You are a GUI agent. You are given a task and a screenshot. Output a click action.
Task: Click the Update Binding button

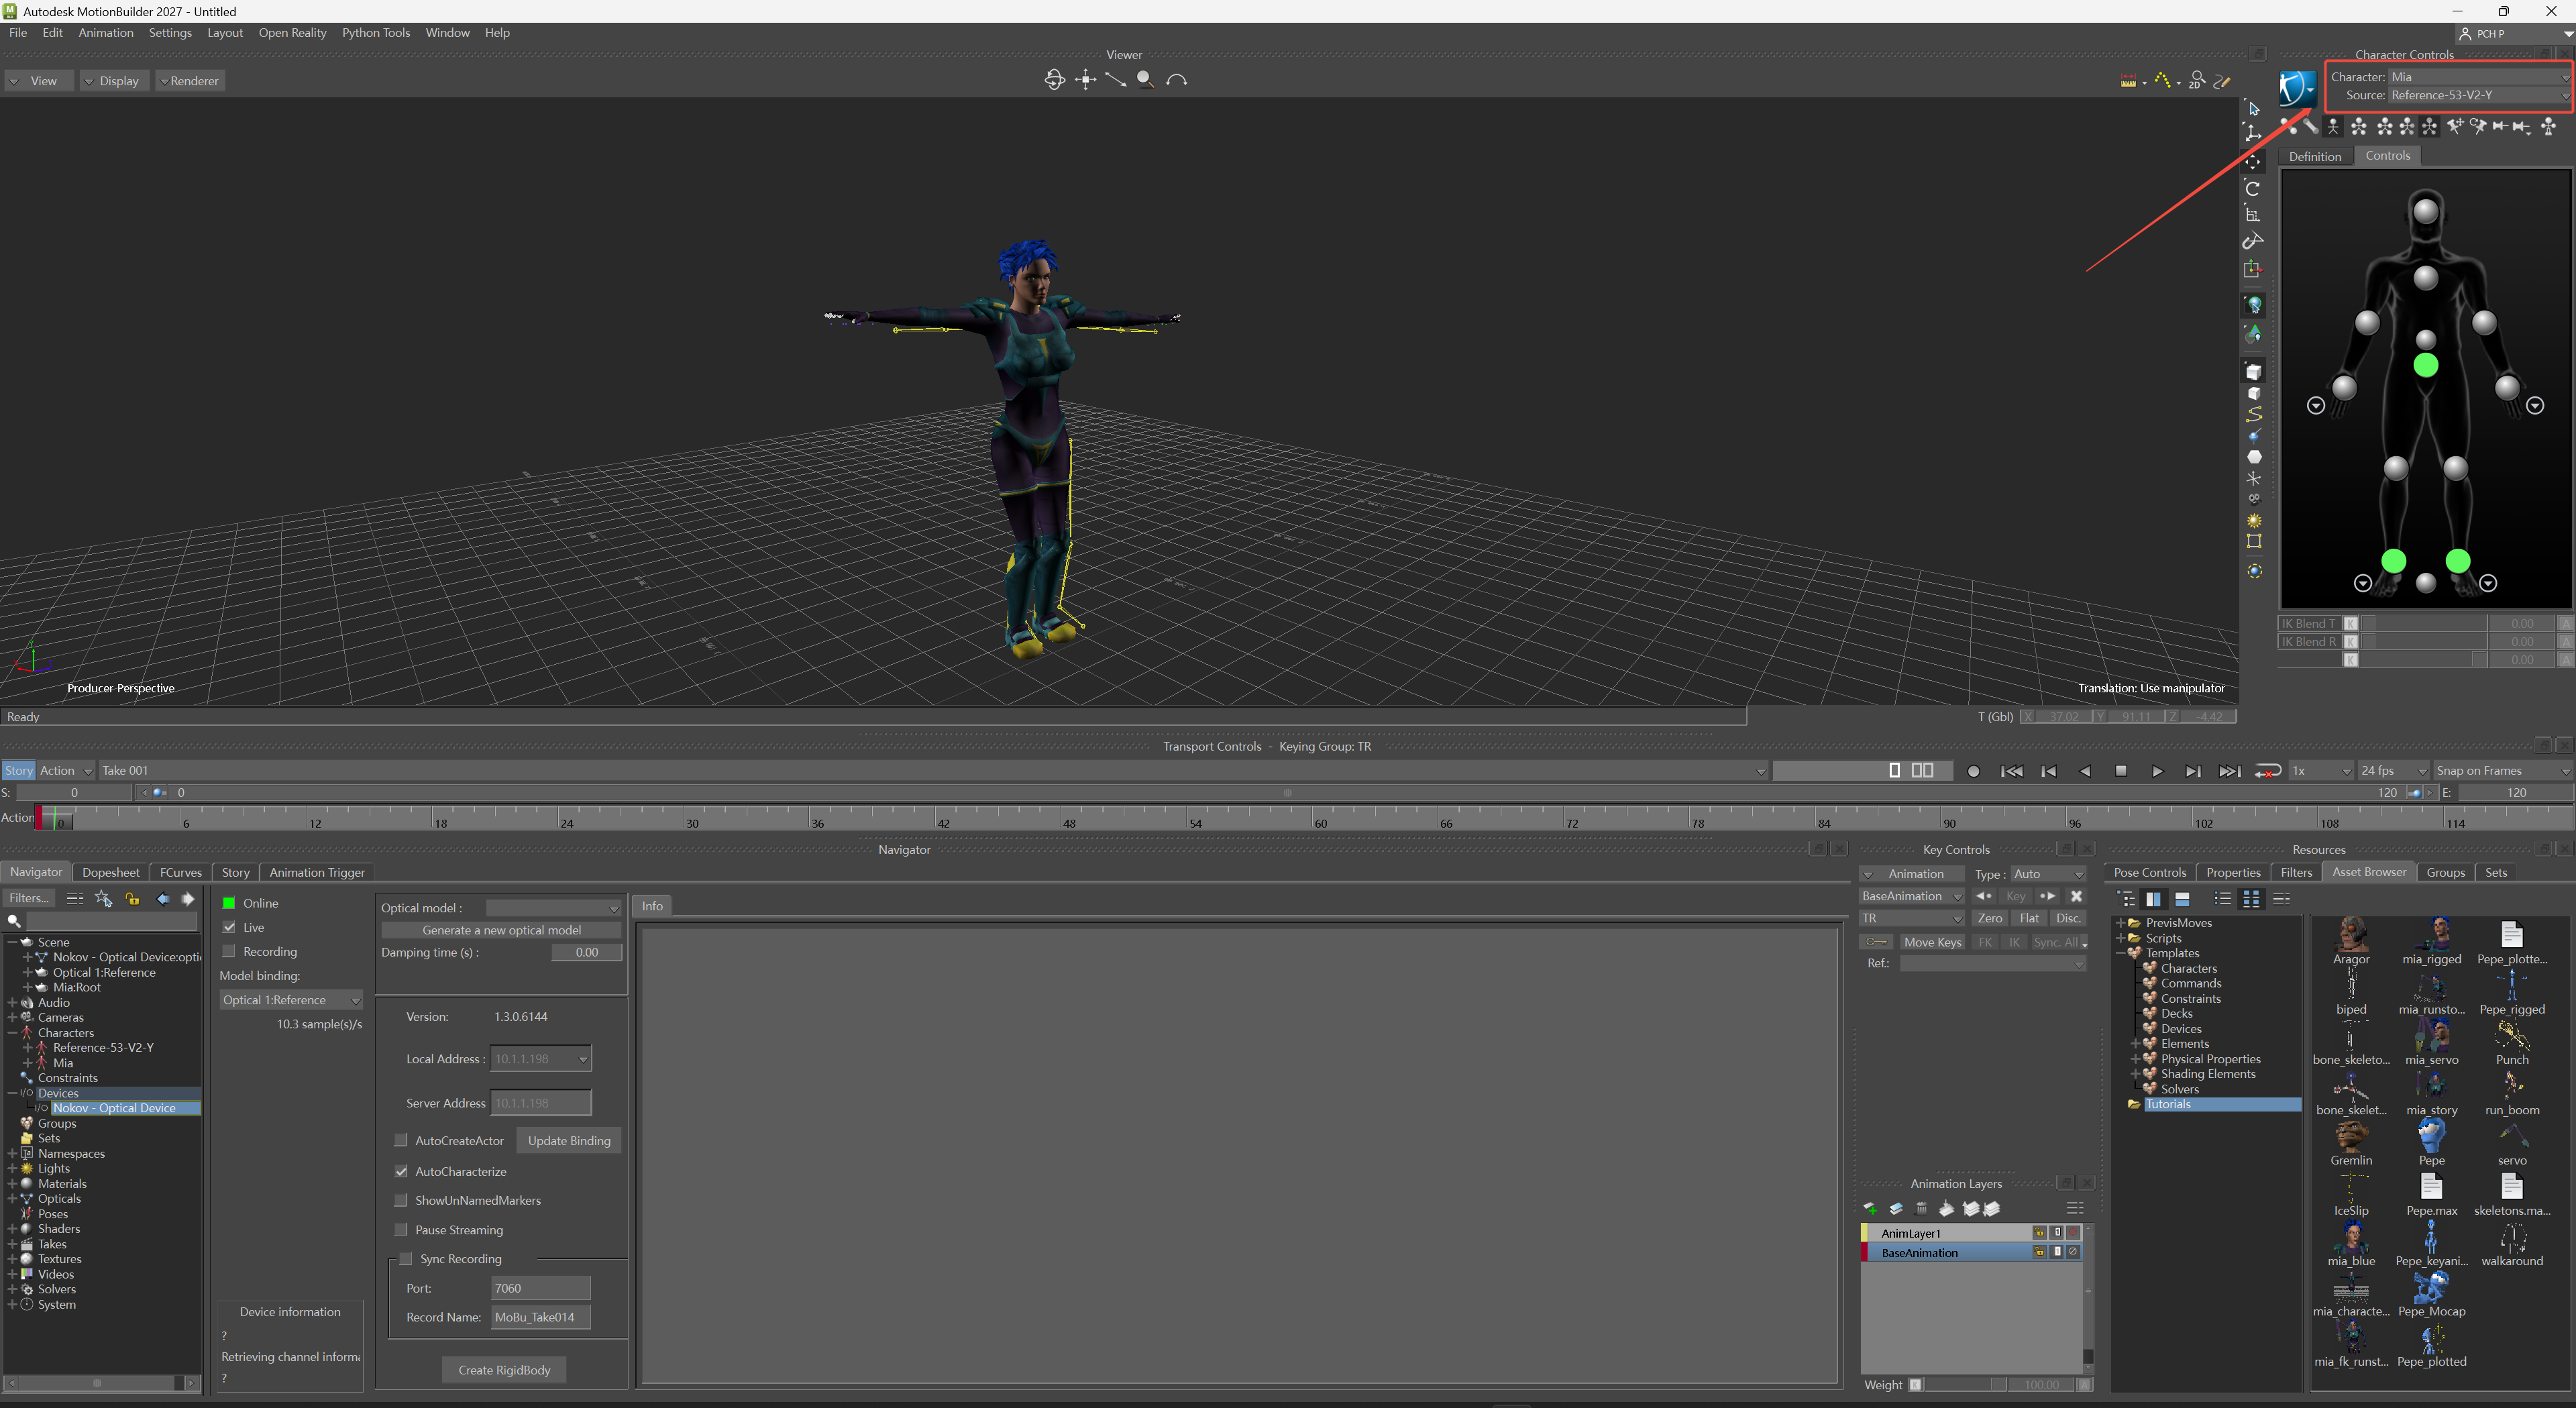click(x=569, y=1141)
